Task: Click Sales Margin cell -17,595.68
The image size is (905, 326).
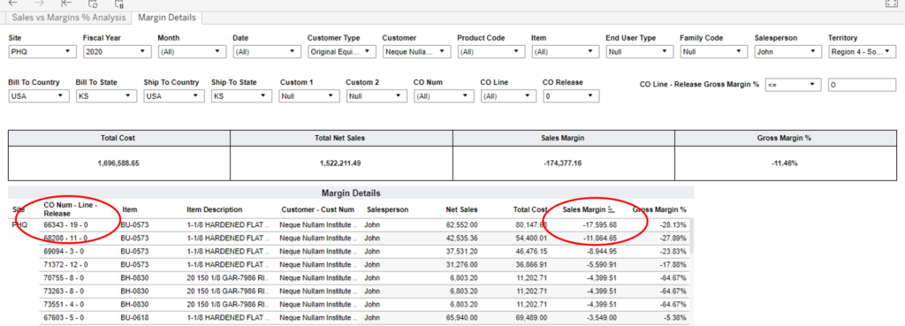Action: [599, 224]
